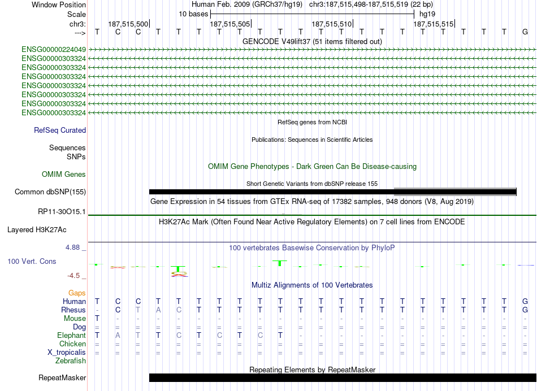Select the OMIM Genes track label
Image resolution: width=537 pixels, height=391 pixels.
(64, 174)
